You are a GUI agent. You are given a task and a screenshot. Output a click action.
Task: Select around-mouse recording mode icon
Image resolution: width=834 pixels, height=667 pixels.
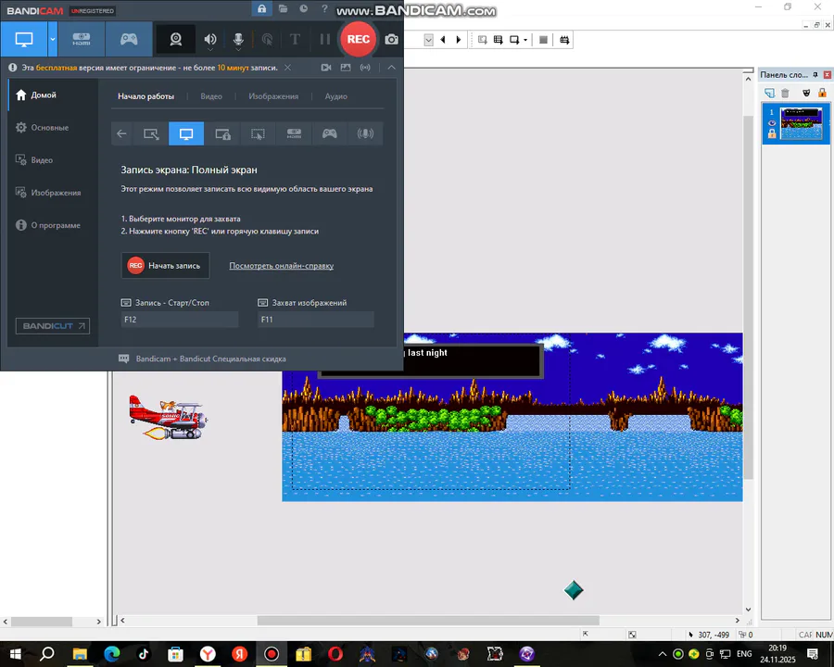[258, 133]
